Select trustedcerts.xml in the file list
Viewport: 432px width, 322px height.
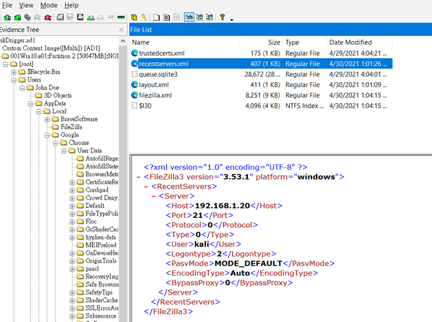[261, 53]
